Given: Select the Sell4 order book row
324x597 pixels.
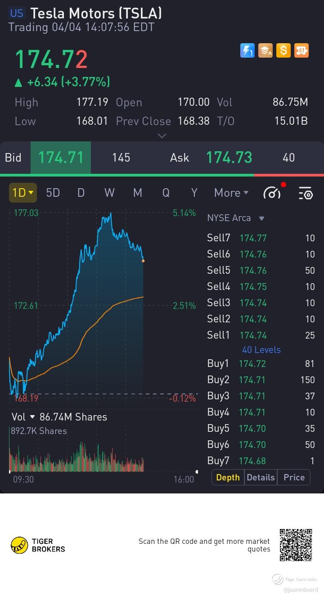Looking at the screenshot, I should coord(261,286).
